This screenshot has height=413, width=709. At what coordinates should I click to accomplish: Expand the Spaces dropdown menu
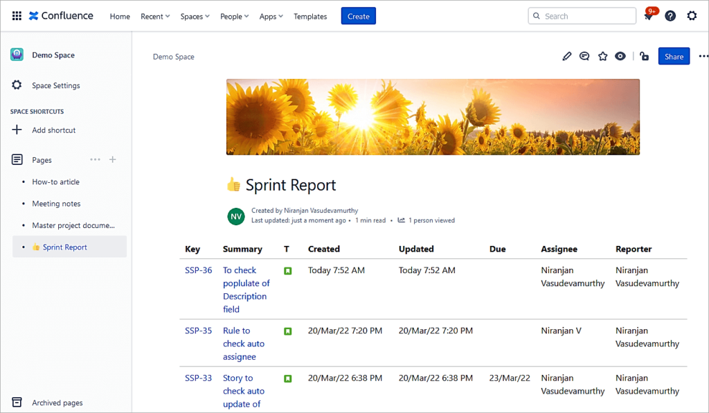tap(195, 16)
